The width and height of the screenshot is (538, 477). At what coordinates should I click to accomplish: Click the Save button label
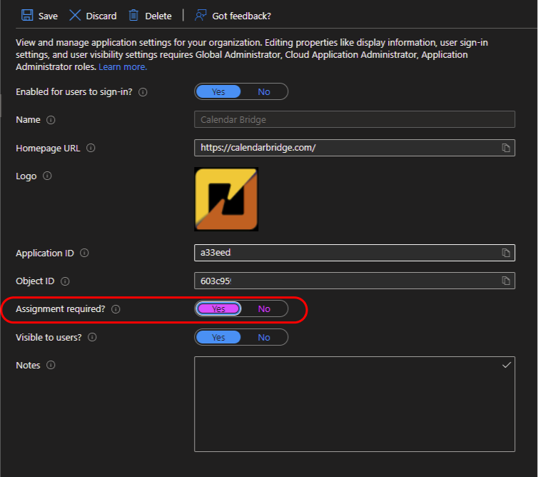click(48, 16)
